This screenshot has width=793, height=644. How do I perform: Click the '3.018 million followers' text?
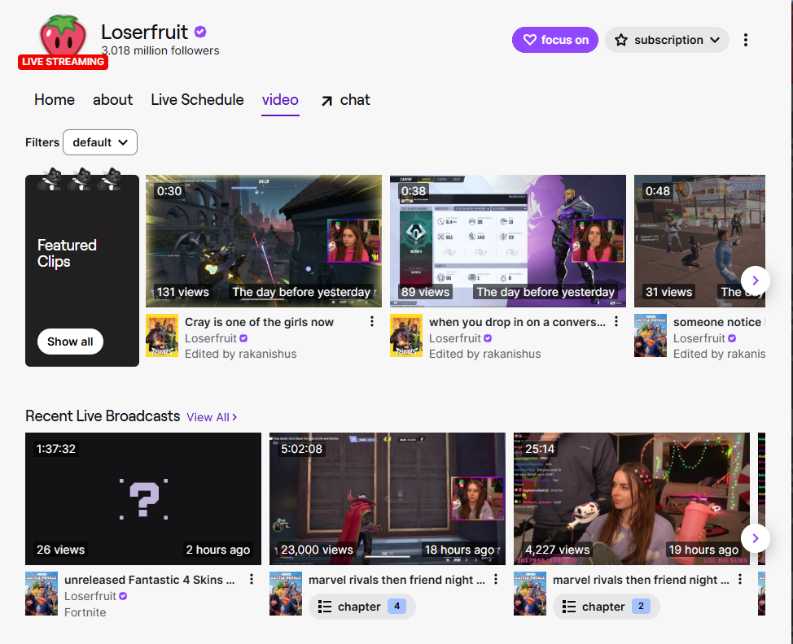pyautogui.click(x=160, y=50)
